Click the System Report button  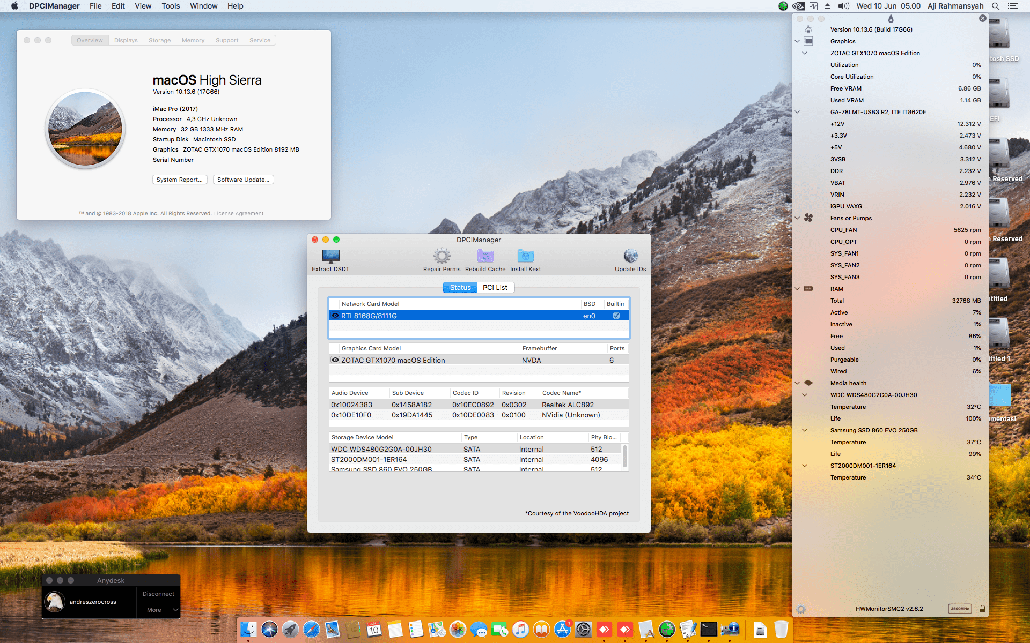(x=180, y=180)
